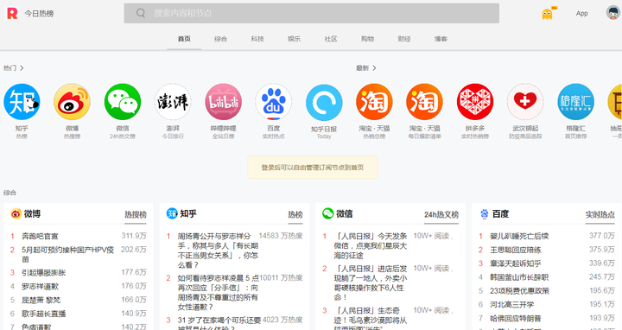Screen dimensions: 622x330
Task: Open the 哔哩哔哩 bilibili node icon
Action: tap(224, 102)
